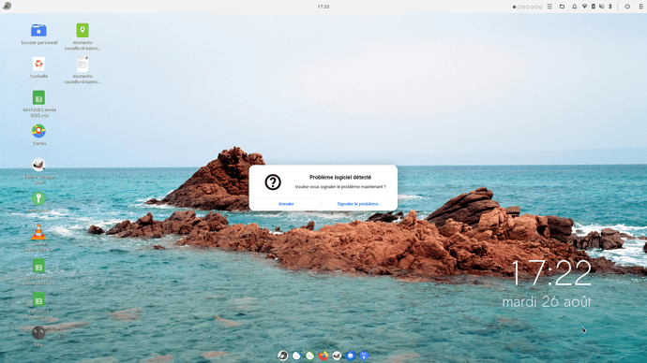
Task: Open the Wi-Fi network indicator
Action: point(585,7)
